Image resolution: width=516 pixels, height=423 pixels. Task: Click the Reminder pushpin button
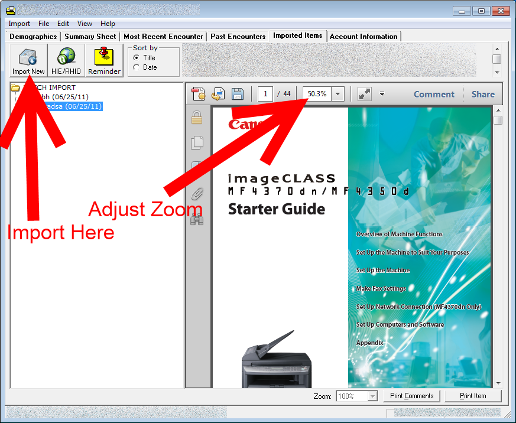tap(104, 60)
